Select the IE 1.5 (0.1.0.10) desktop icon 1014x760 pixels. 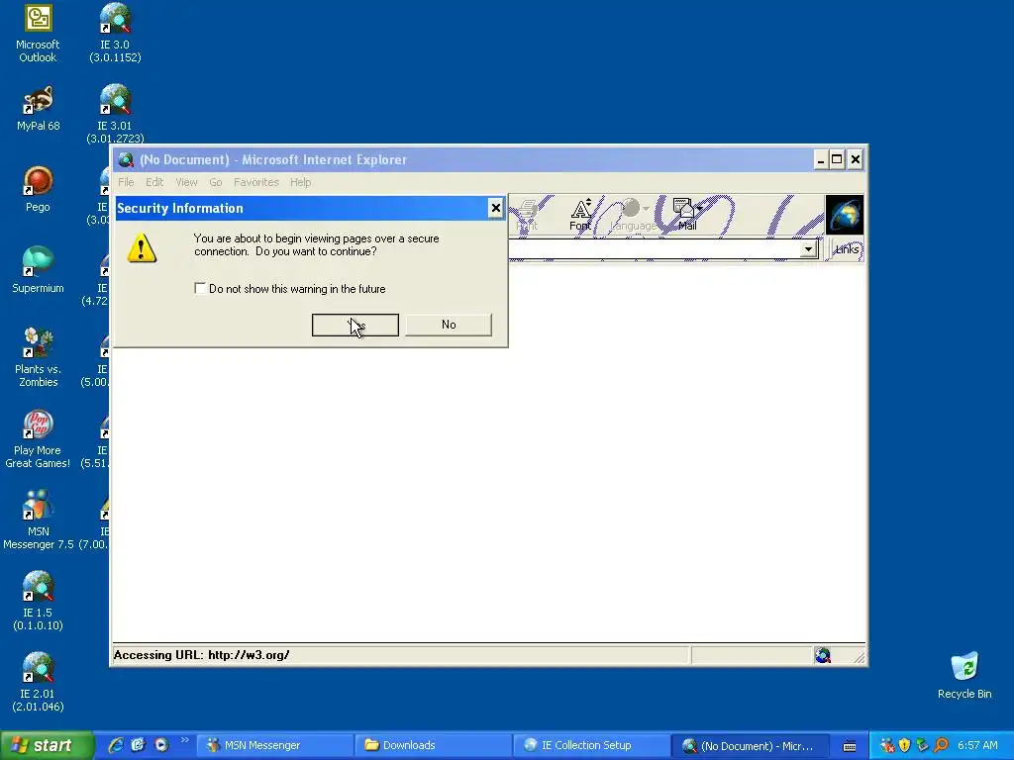click(x=38, y=602)
